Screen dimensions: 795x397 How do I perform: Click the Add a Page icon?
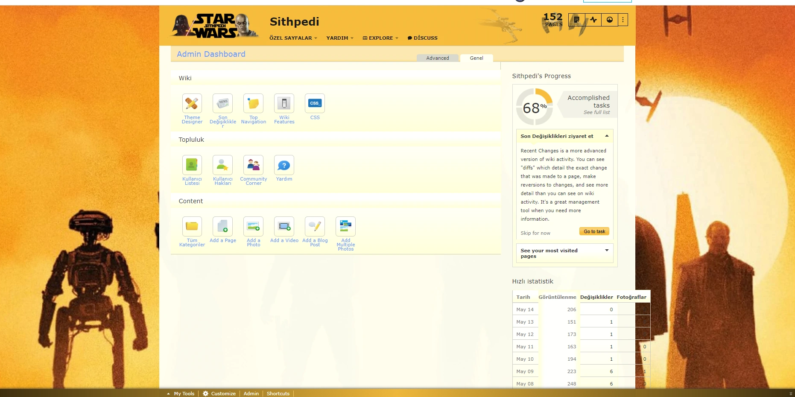pos(222,226)
